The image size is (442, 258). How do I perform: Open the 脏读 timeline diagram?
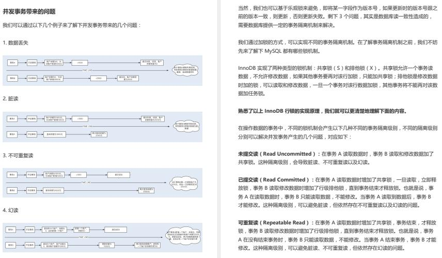(x=103, y=127)
